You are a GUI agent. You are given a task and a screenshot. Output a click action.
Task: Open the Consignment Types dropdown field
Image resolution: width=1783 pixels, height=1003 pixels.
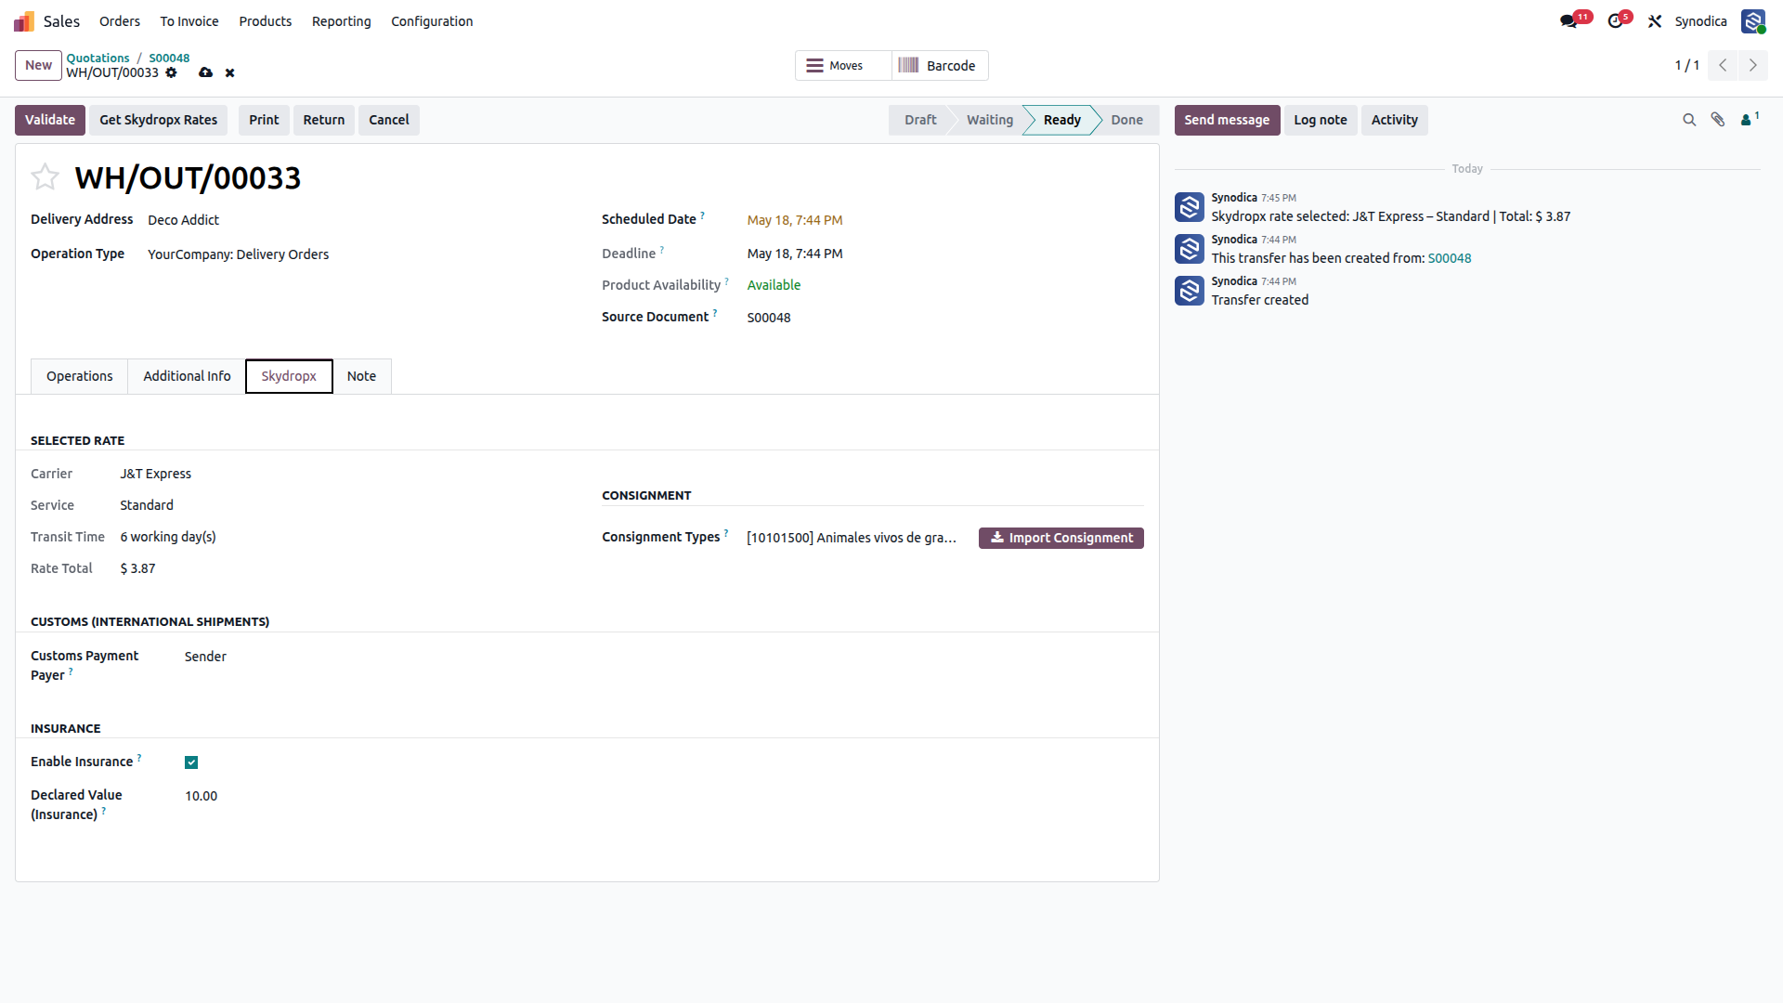point(852,538)
